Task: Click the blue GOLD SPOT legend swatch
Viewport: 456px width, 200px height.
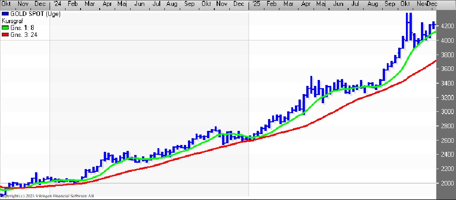Action: pos(5,14)
